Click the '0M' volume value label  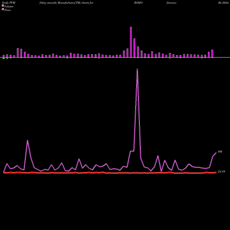click(x=220, y=151)
